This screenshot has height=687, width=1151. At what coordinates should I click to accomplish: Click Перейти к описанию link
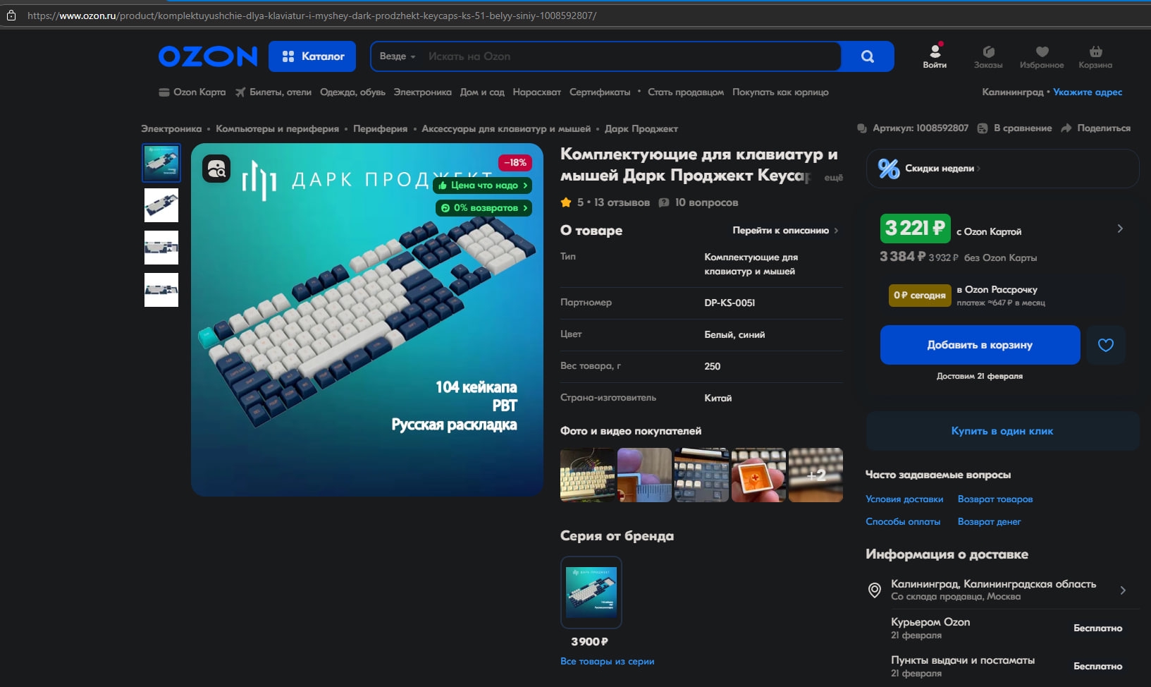(785, 231)
